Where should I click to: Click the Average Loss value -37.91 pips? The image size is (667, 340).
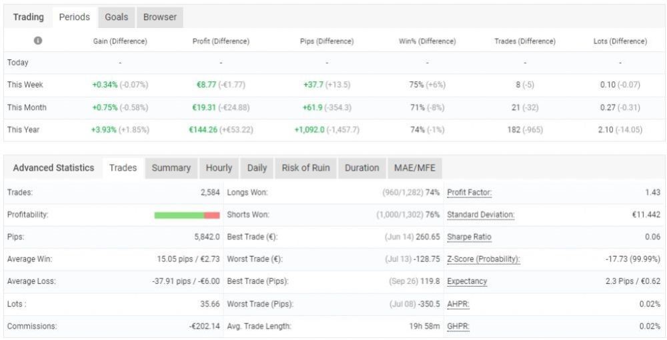pyautogui.click(x=186, y=281)
